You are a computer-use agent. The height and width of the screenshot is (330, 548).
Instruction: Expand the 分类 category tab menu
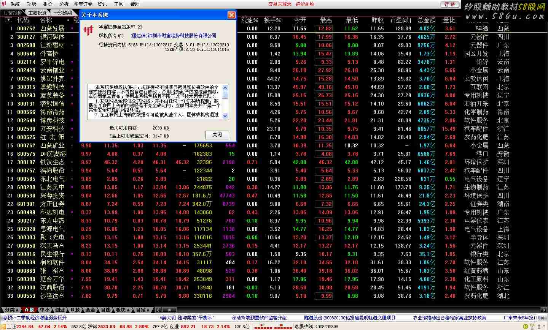click(11, 310)
